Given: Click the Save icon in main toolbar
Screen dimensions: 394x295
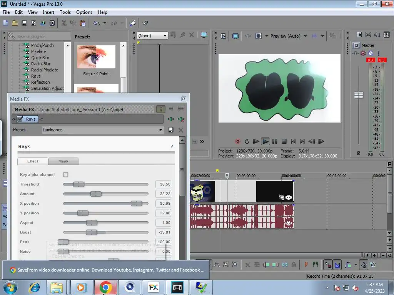Looking at the screenshot, I should coord(24,23).
